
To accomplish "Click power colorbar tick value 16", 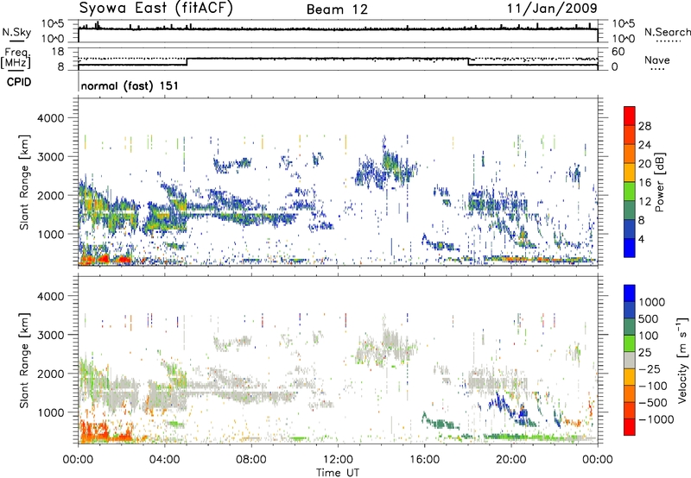I will (644, 182).
